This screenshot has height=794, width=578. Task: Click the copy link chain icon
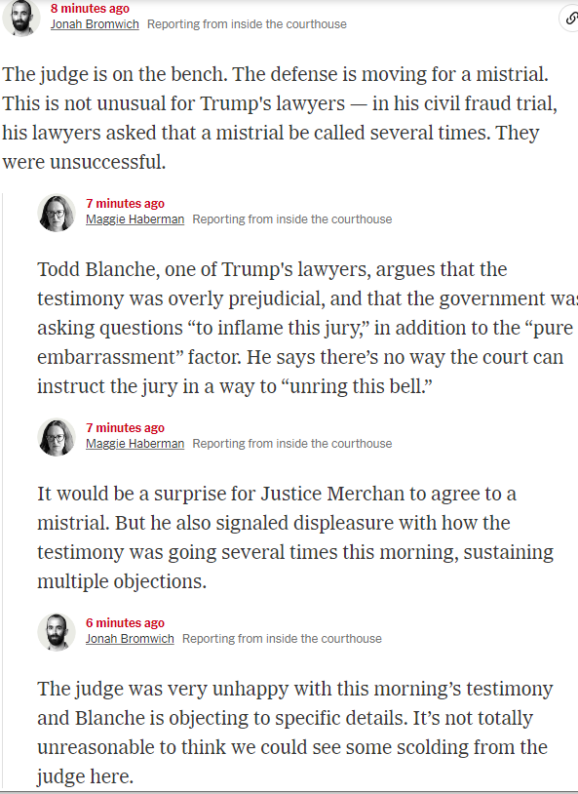tap(570, 19)
